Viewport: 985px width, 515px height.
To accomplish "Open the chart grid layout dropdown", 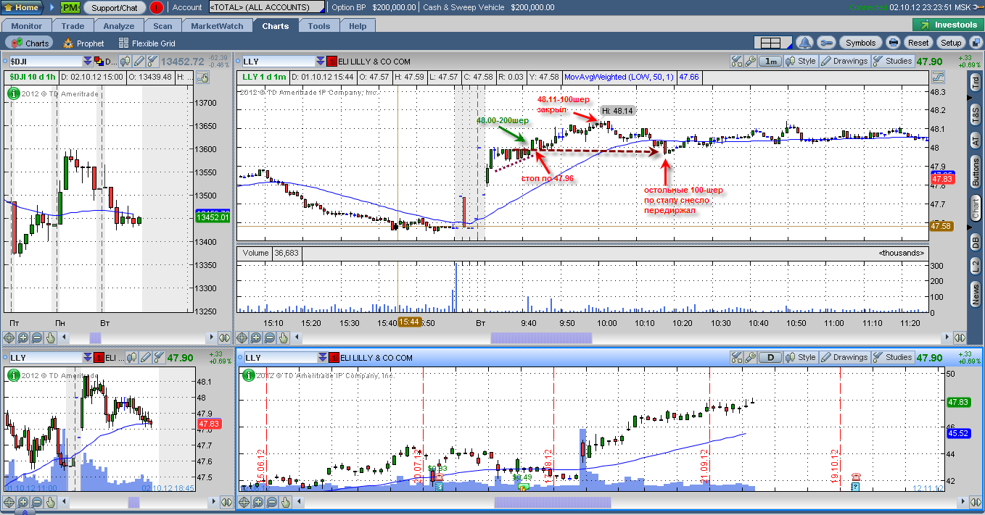I will tap(772, 43).
